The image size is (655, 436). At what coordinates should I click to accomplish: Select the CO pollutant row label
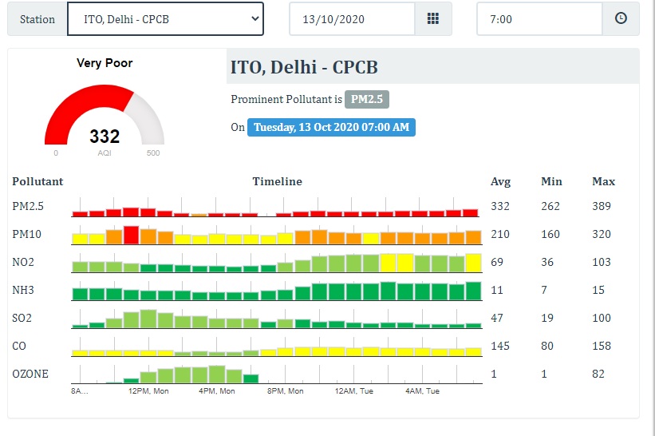pos(19,346)
